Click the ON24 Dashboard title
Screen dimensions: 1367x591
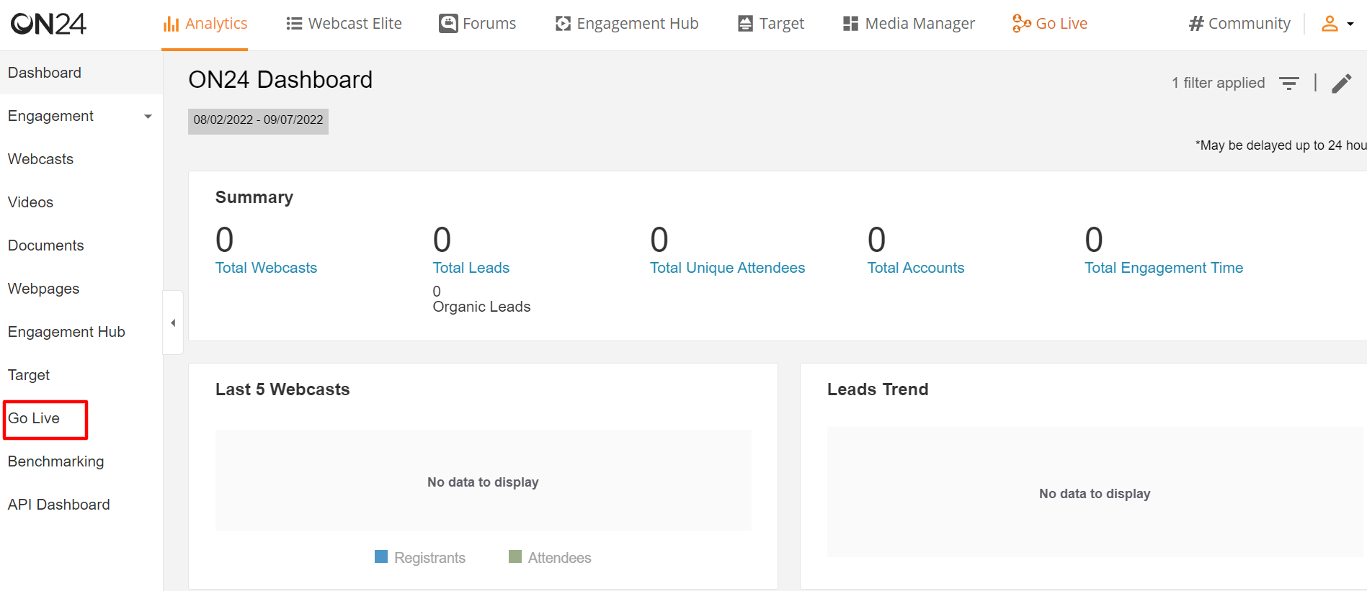[x=280, y=79]
